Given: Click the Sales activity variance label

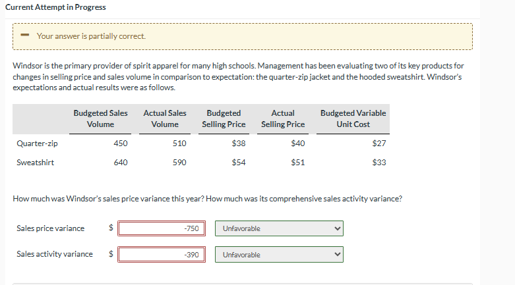Looking at the screenshot, I should [x=55, y=254].
